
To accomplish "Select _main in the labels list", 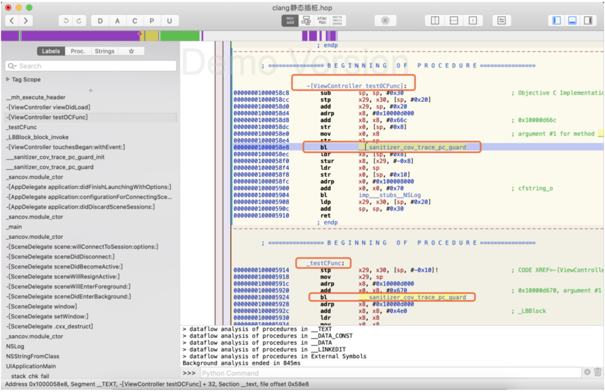I will click(14, 227).
